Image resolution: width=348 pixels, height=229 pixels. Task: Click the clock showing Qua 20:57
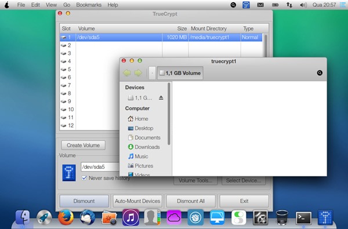[324, 5]
